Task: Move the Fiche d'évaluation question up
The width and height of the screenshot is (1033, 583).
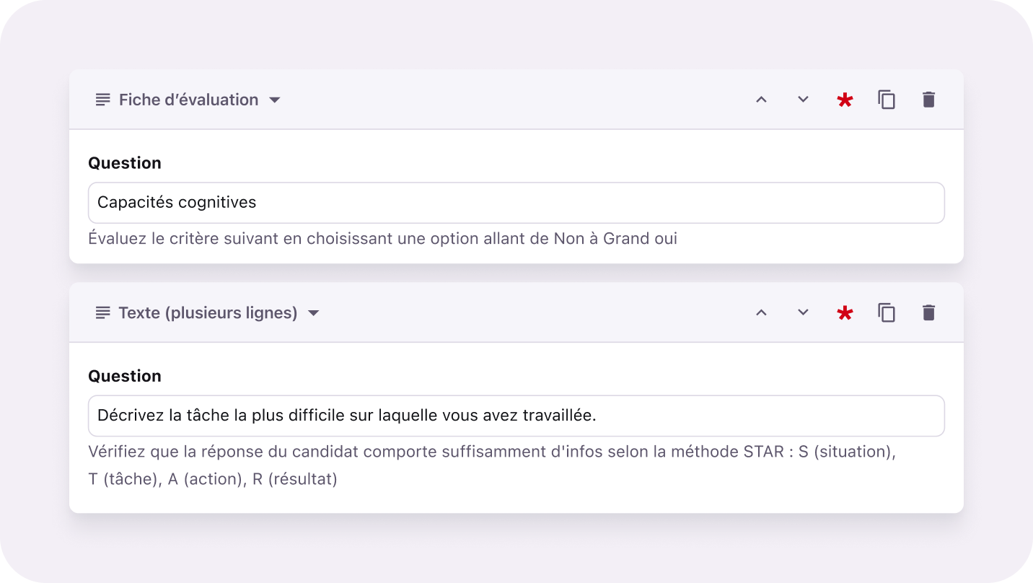Action: click(x=761, y=100)
